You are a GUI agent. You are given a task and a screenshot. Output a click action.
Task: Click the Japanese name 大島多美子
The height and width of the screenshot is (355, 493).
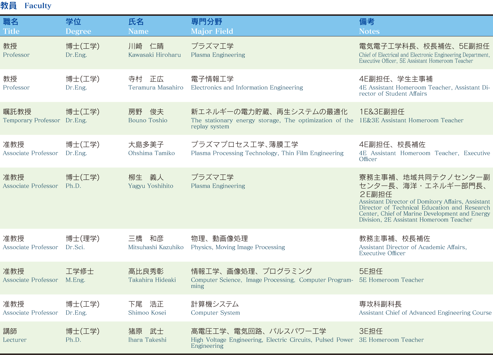146,145
